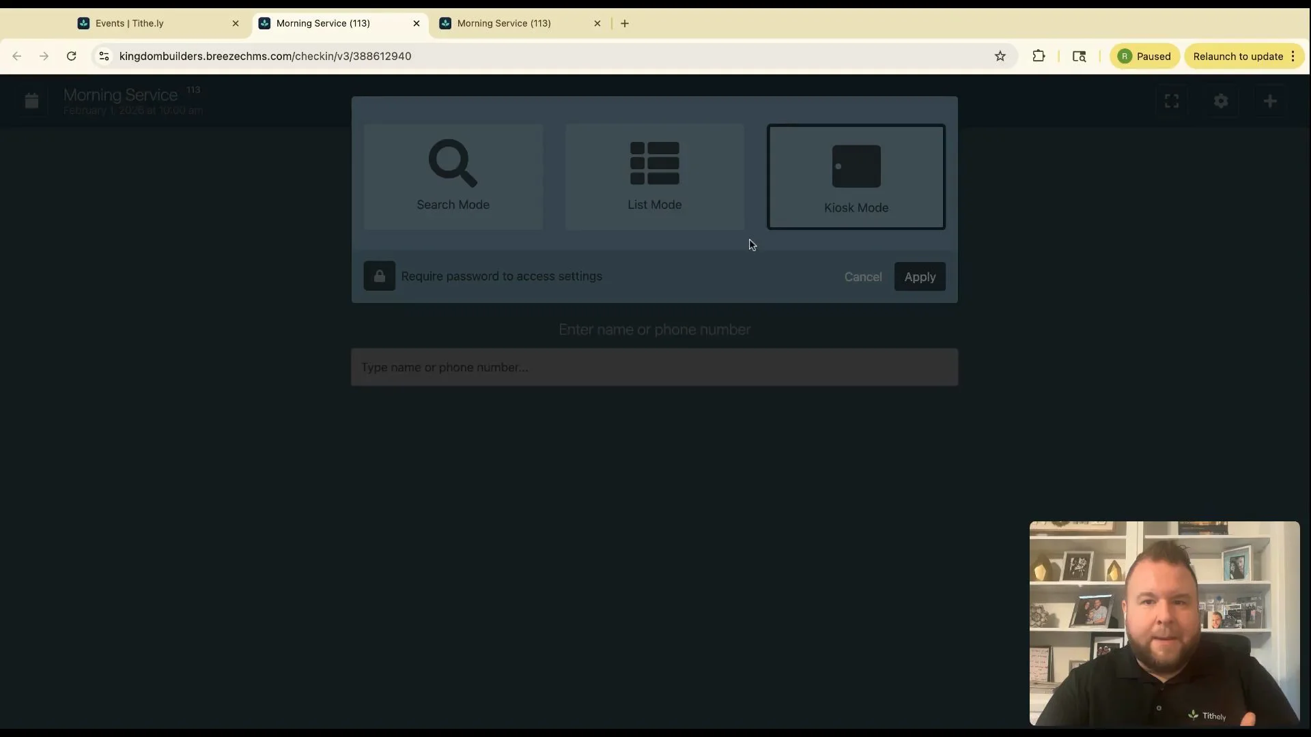Reload the current page

pyautogui.click(x=71, y=57)
